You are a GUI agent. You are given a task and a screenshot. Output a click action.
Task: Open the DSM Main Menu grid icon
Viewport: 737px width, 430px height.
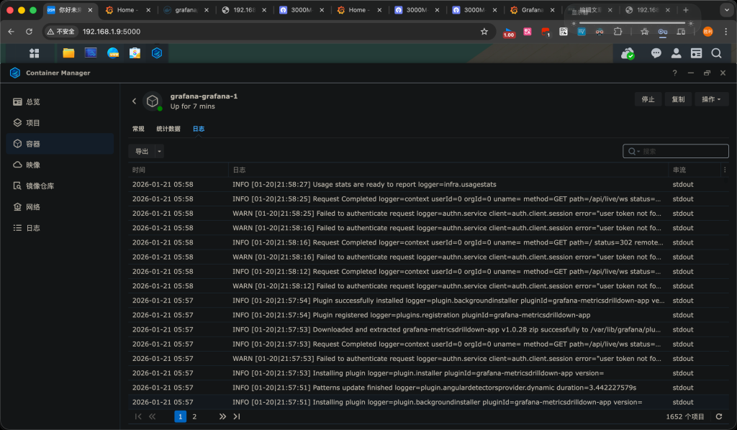pos(34,52)
